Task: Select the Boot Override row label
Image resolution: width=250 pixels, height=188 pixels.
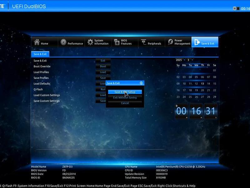Action: coord(42,66)
